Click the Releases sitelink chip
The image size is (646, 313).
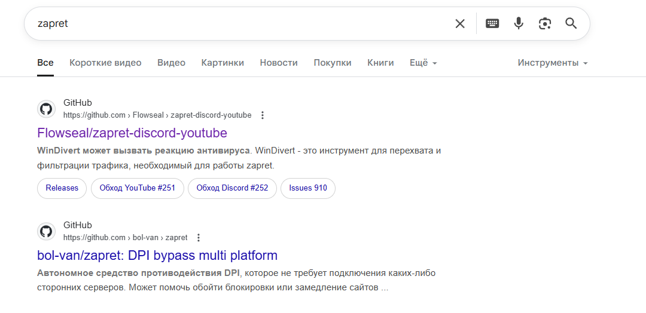tap(62, 188)
